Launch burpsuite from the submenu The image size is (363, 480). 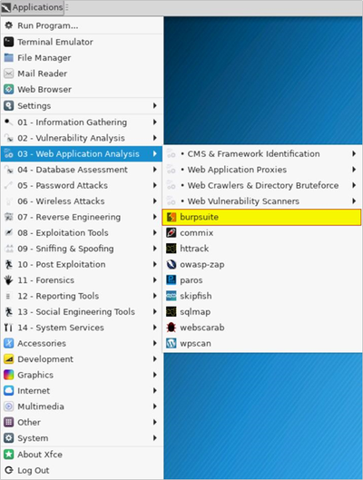click(x=261, y=217)
